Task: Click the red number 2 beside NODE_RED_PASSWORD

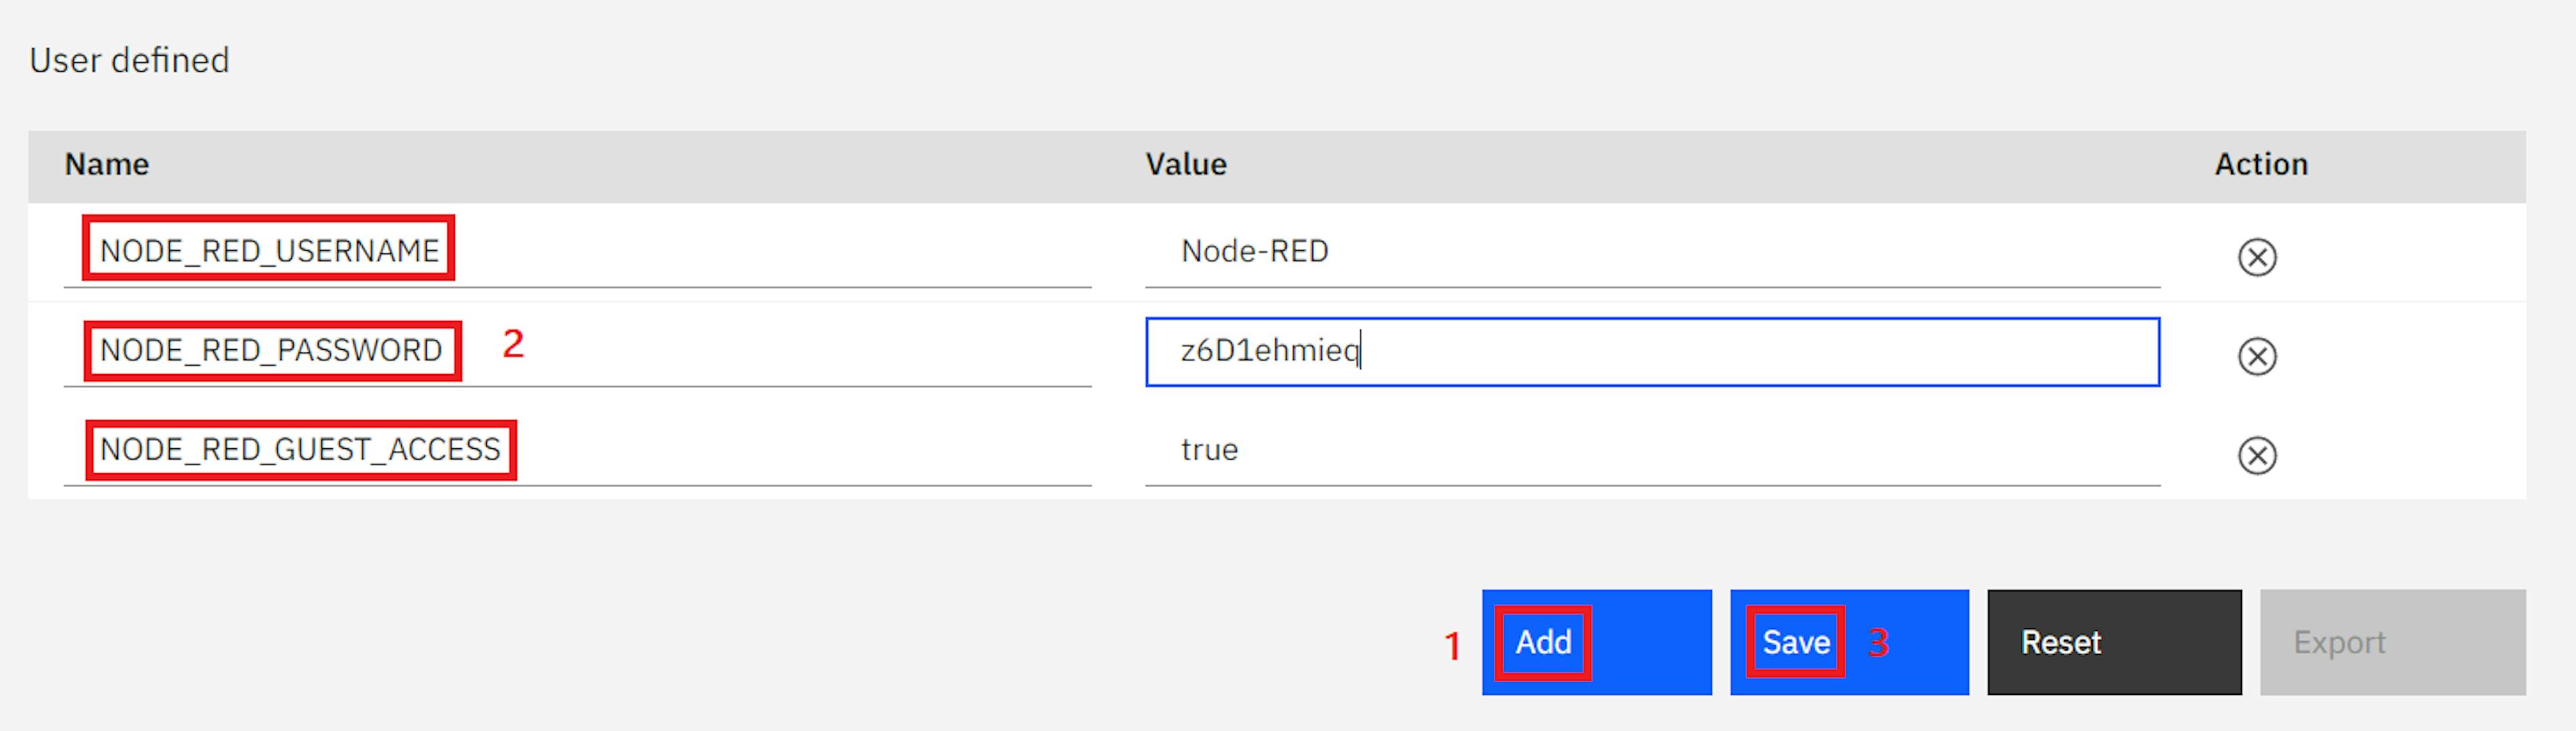Action: click(513, 344)
